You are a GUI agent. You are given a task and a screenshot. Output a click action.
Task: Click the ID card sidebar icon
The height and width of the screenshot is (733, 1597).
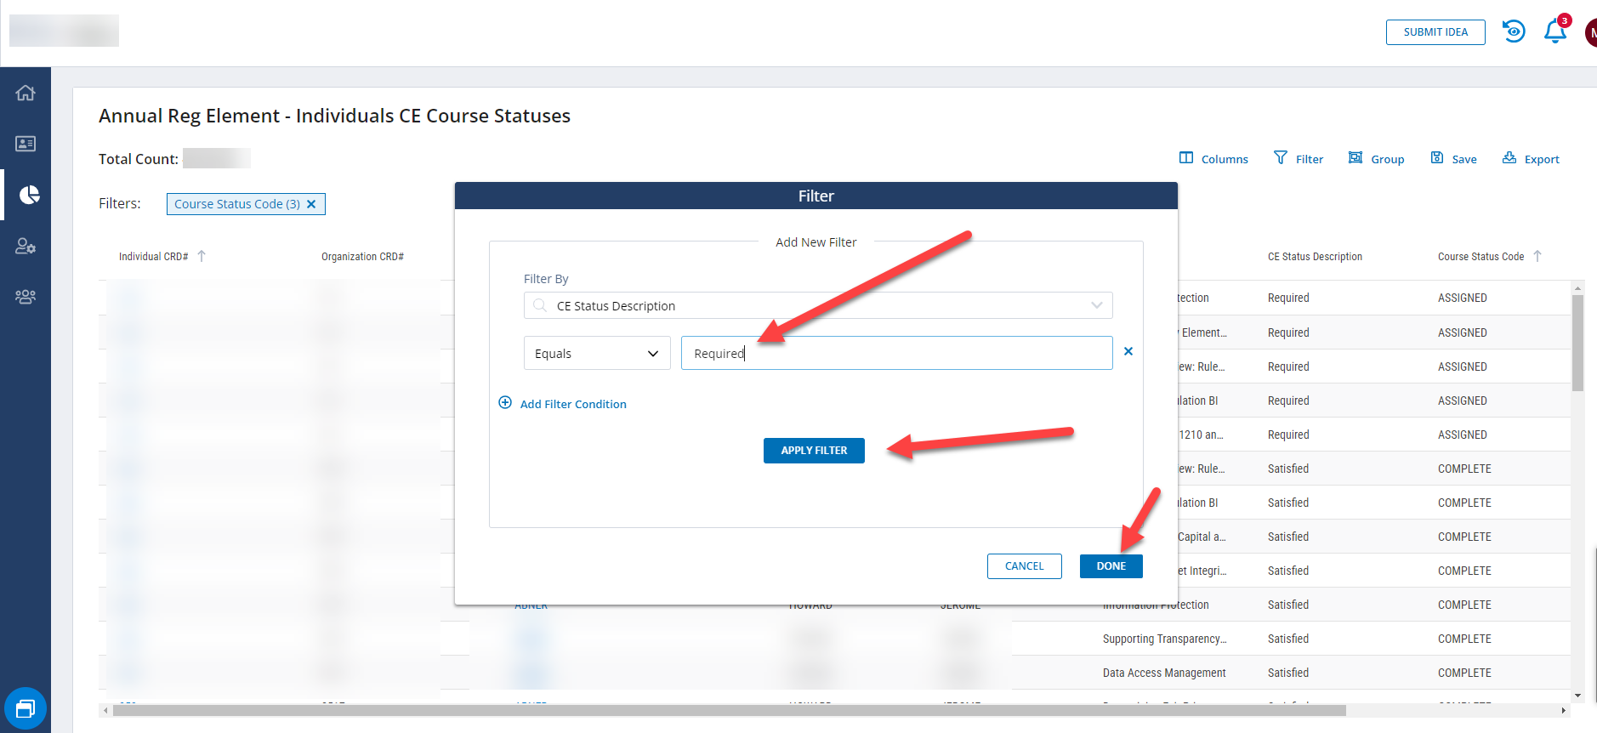[26, 144]
